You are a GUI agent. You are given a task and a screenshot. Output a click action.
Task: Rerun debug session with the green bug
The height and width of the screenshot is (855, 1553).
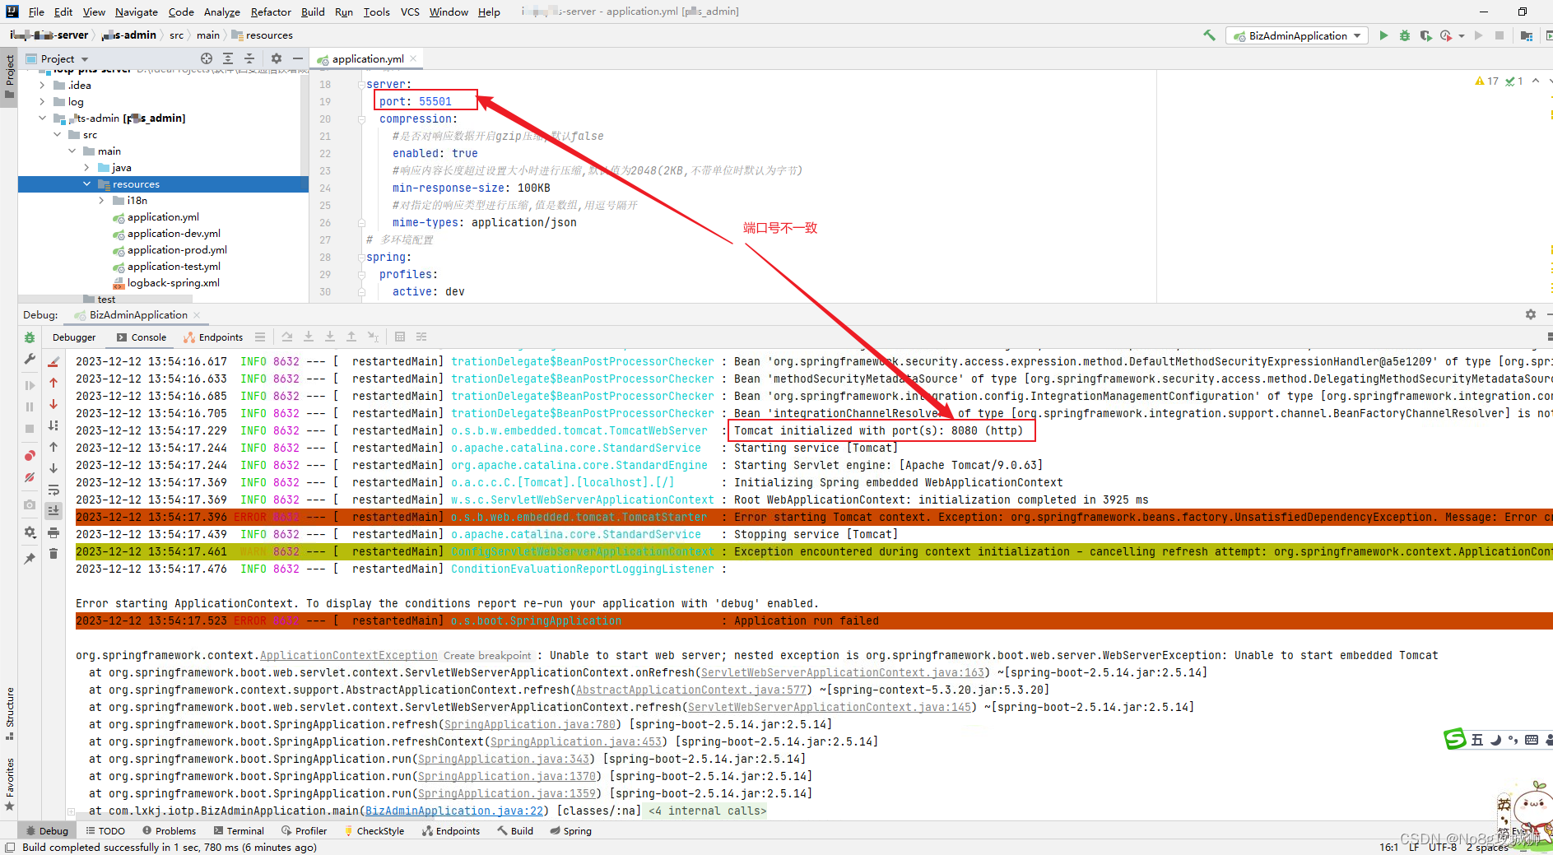(30, 337)
